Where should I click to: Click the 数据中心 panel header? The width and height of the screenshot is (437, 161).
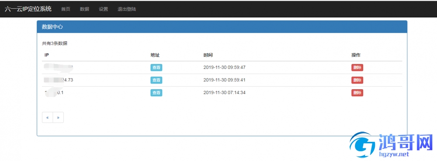pos(222,27)
